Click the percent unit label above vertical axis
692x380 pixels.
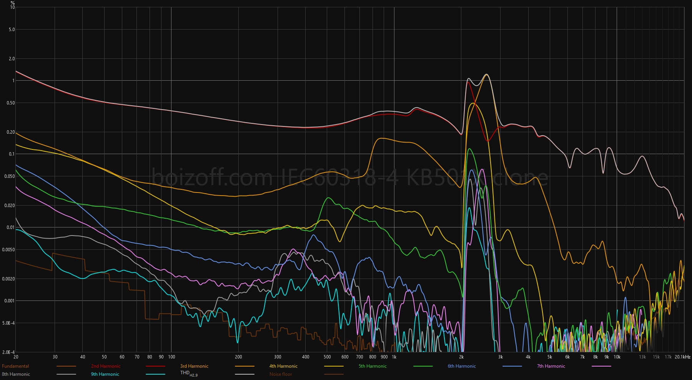pyautogui.click(x=13, y=3)
